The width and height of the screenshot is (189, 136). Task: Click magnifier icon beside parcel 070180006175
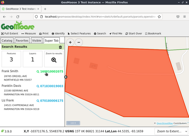pos(38,101)
